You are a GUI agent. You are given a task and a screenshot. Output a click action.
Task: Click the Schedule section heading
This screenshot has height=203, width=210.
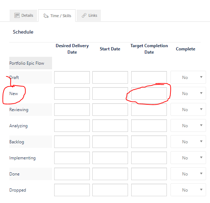pyautogui.click(x=23, y=32)
